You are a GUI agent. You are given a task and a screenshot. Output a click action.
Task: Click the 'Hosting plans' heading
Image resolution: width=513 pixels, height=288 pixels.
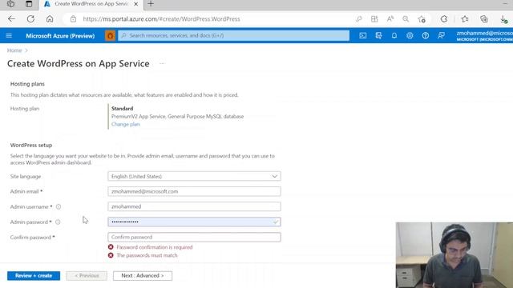27,84
